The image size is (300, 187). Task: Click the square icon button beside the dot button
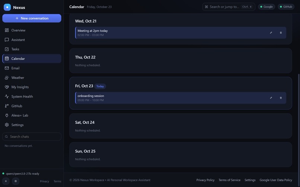point(16,181)
